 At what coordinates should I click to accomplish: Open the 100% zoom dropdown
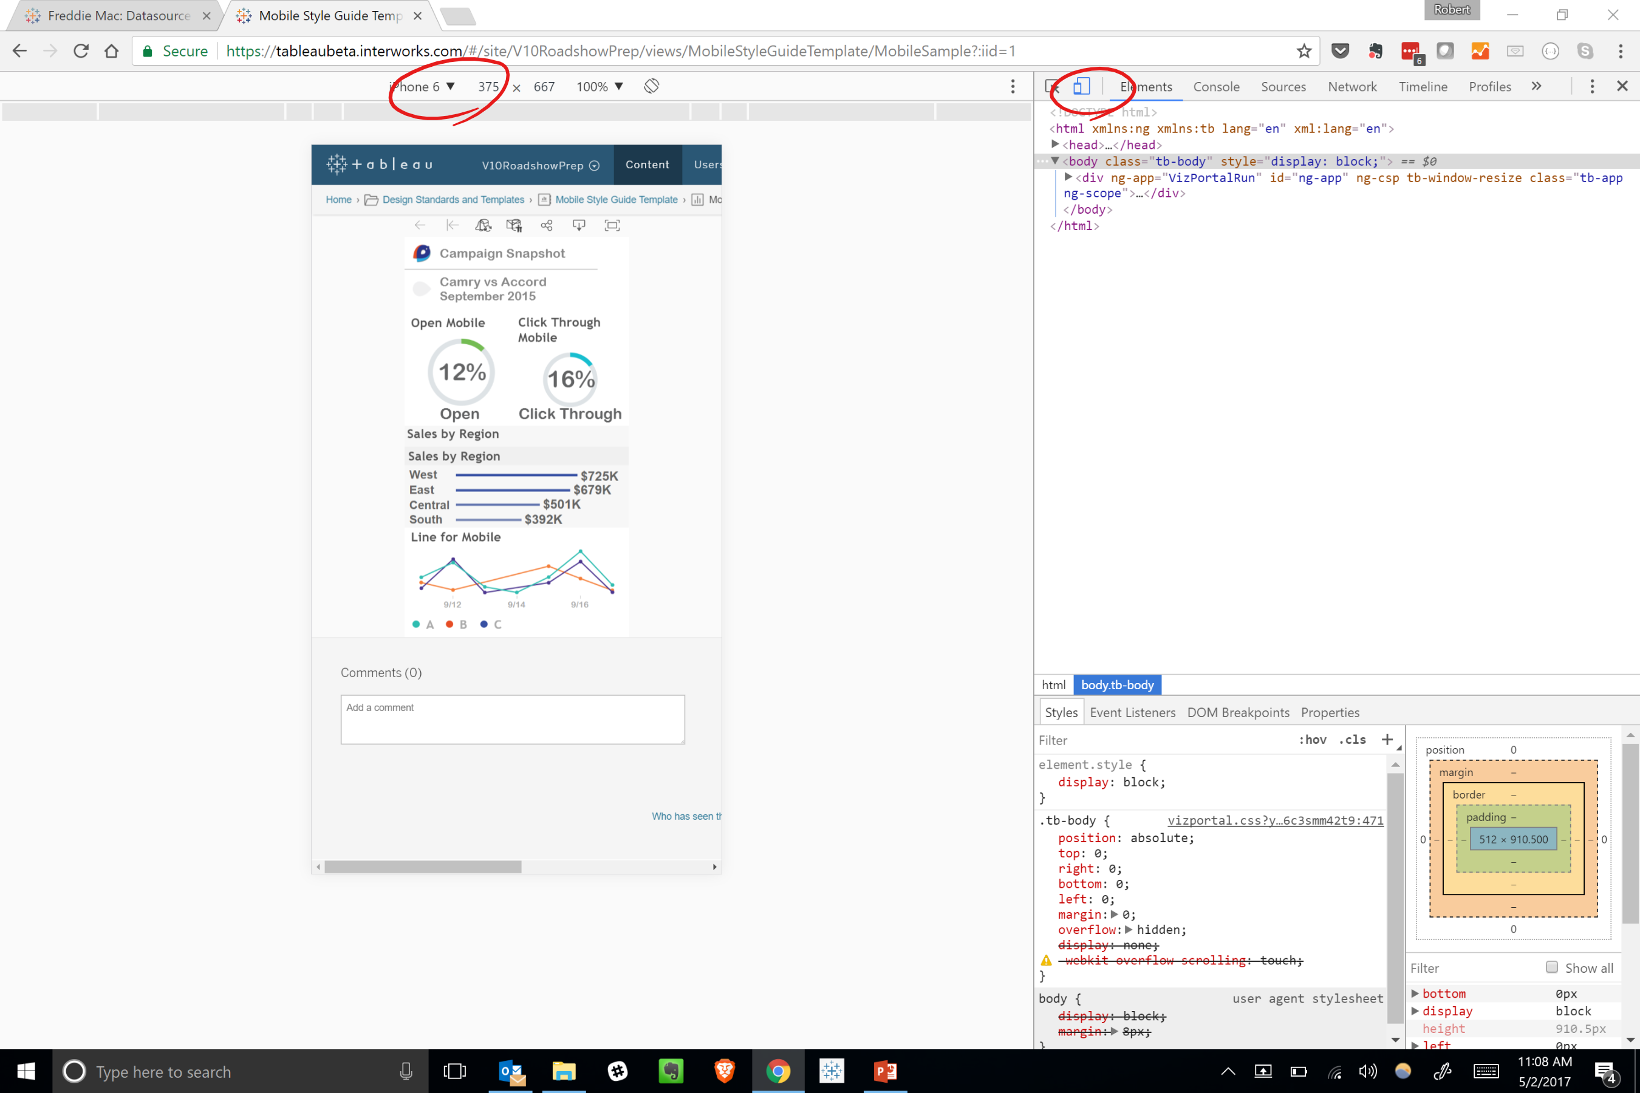[x=598, y=86]
